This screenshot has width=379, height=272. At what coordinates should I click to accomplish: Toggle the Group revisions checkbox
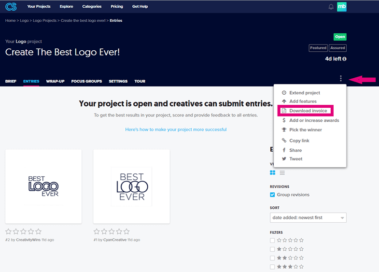pyautogui.click(x=272, y=195)
